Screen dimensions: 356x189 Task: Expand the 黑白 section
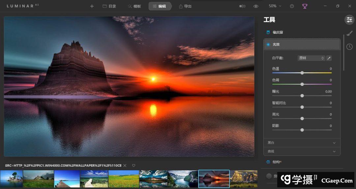[x=302, y=143]
